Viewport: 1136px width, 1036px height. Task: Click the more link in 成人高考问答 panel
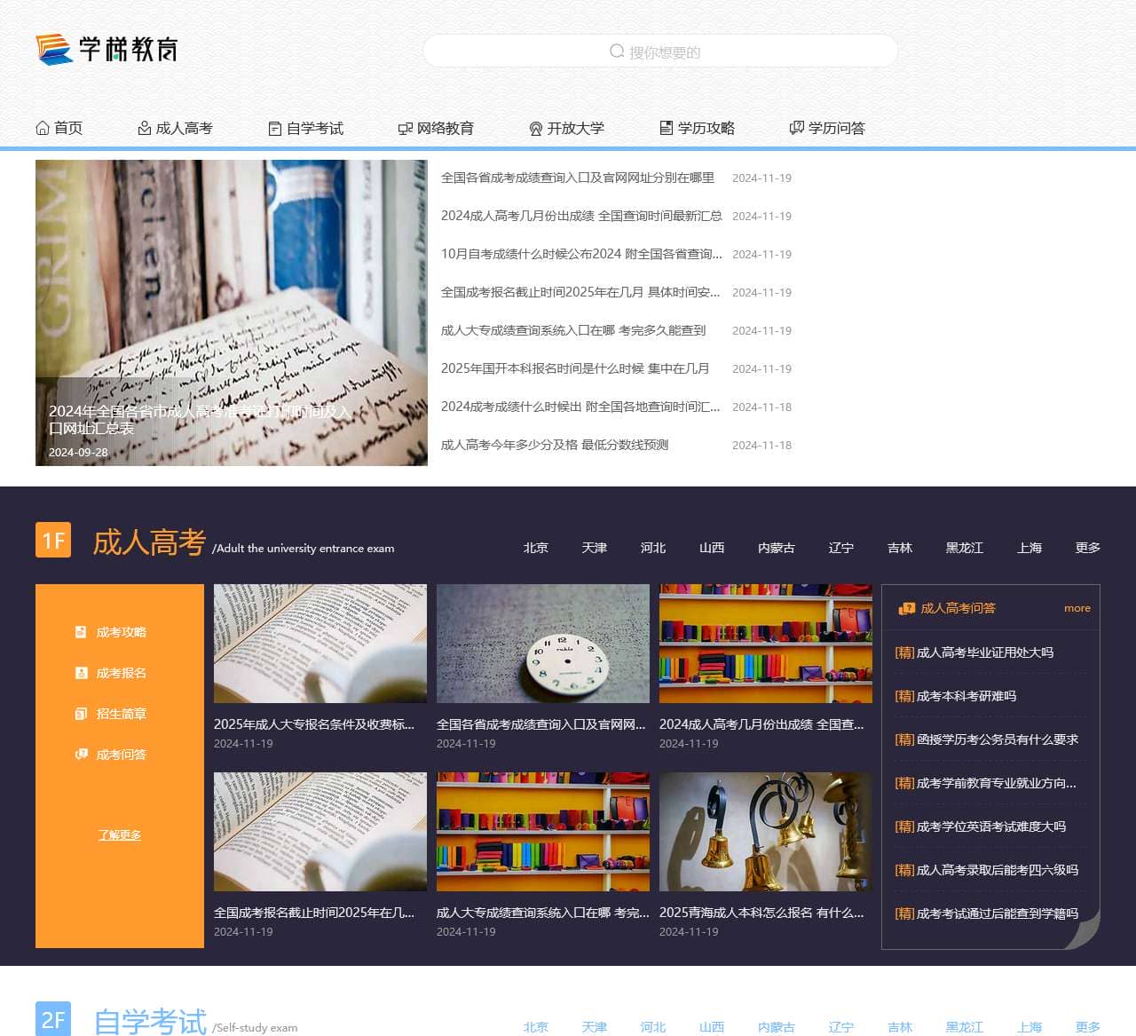click(1077, 608)
